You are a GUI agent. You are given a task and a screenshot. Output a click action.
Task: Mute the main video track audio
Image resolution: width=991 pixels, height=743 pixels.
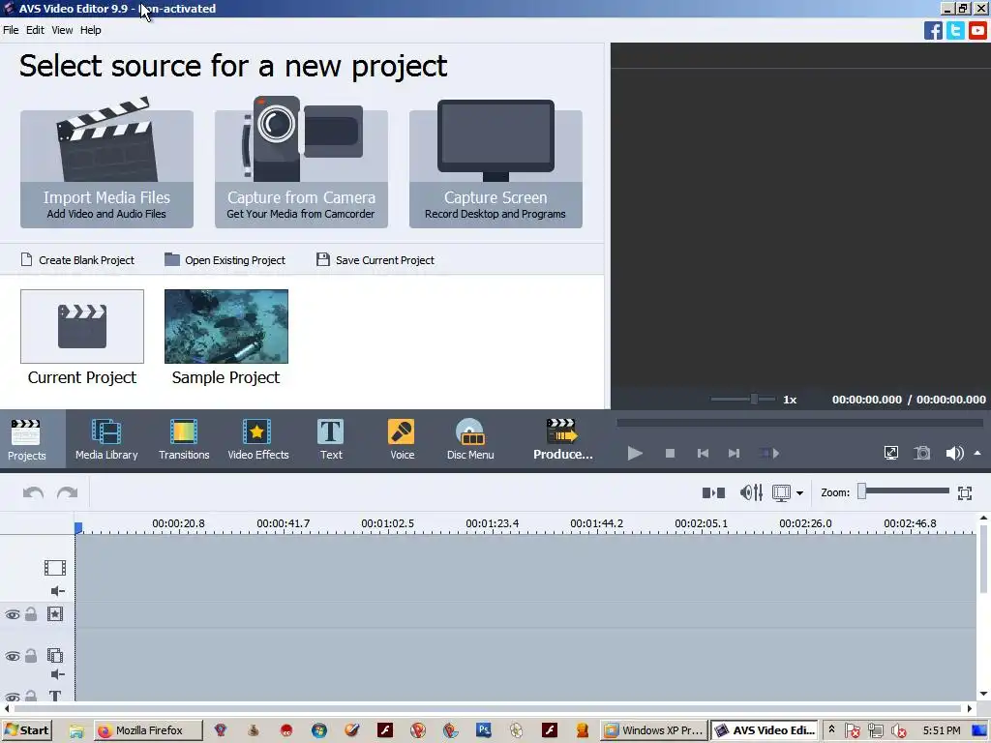point(57,591)
